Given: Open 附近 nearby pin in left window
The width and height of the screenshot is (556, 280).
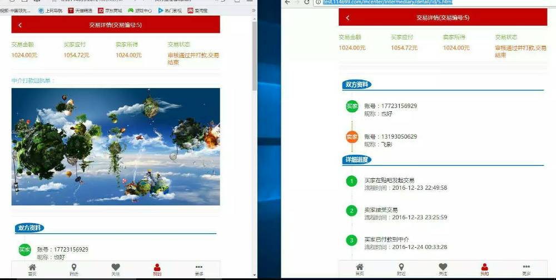Looking at the screenshot, I should [74, 270].
